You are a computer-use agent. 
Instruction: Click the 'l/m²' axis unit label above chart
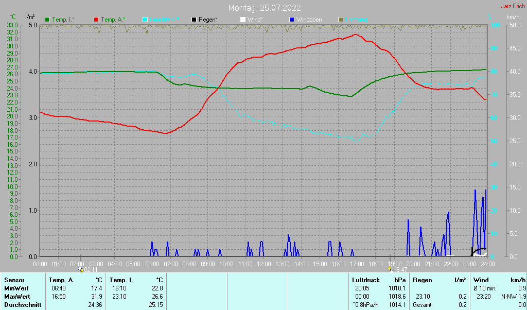pyautogui.click(x=29, y=17)
